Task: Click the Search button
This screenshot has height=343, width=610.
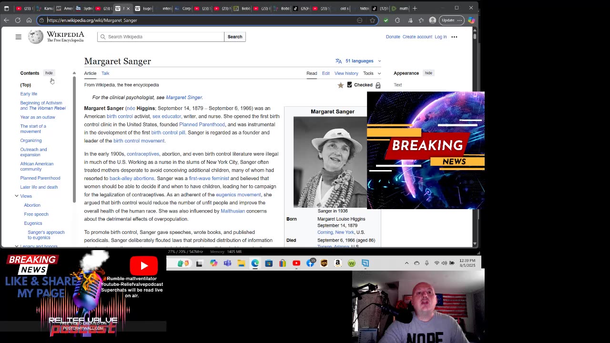Action: click(x=234, y=37)
